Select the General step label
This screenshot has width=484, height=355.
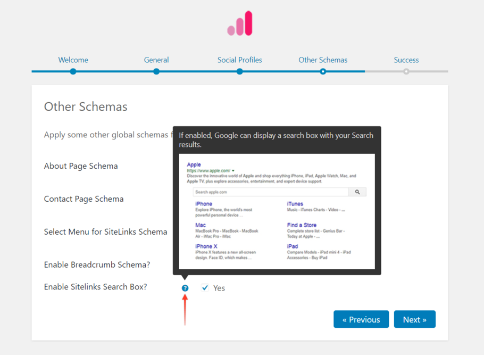[x=156, y=60]
